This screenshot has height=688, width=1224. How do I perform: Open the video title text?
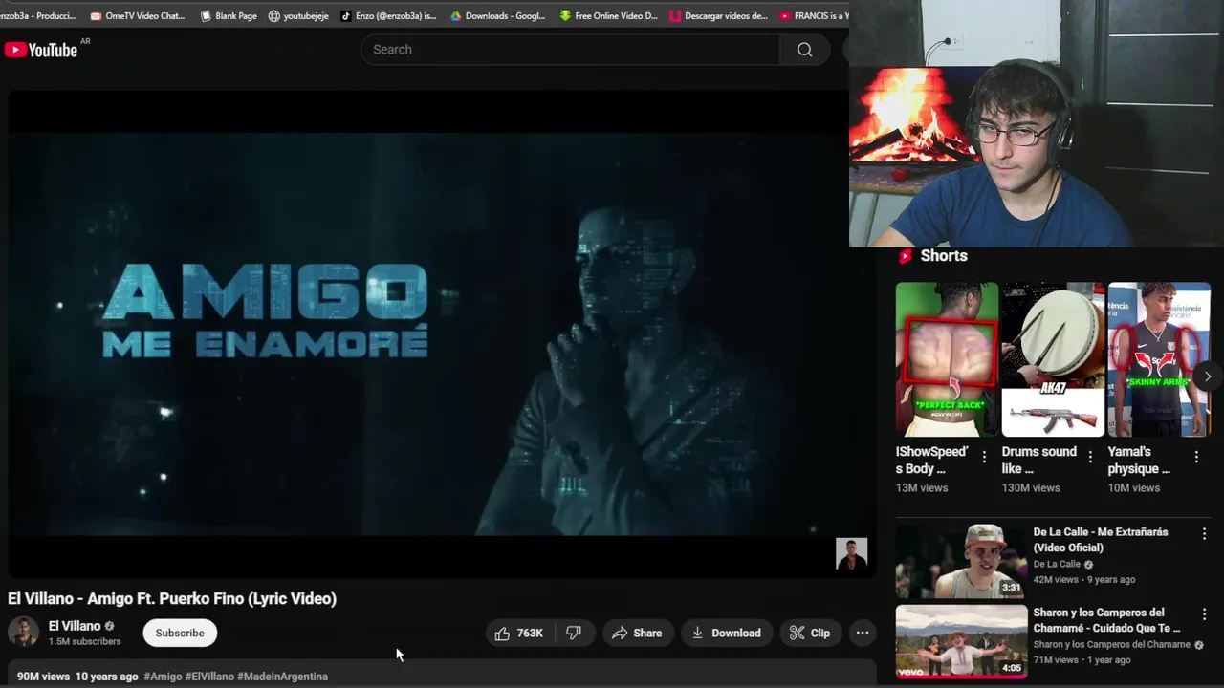point(172,599)
